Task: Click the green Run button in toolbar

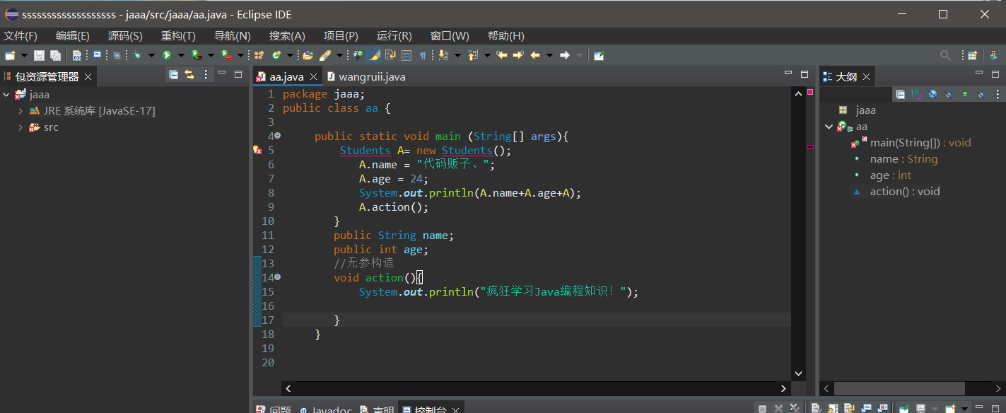Action: click(167, 55)
